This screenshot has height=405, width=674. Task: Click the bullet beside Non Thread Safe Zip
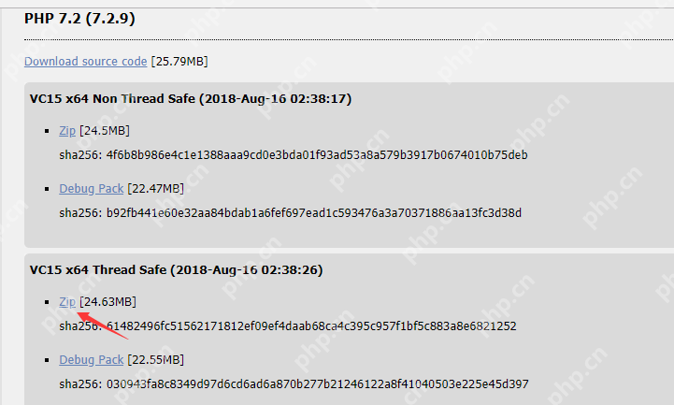pos(47,131)
